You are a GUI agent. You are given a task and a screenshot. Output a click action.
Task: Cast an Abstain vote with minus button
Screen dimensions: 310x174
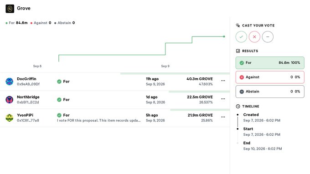pos(268,37)
